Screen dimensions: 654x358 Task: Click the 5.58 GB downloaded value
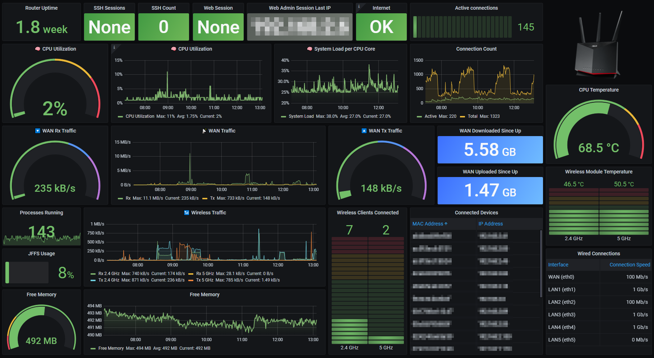point(490,150)
